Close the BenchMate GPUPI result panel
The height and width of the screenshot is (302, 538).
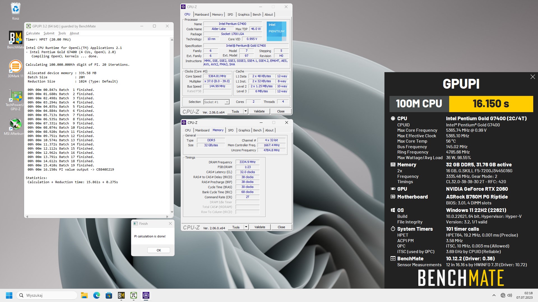click(x=533, y=77)
